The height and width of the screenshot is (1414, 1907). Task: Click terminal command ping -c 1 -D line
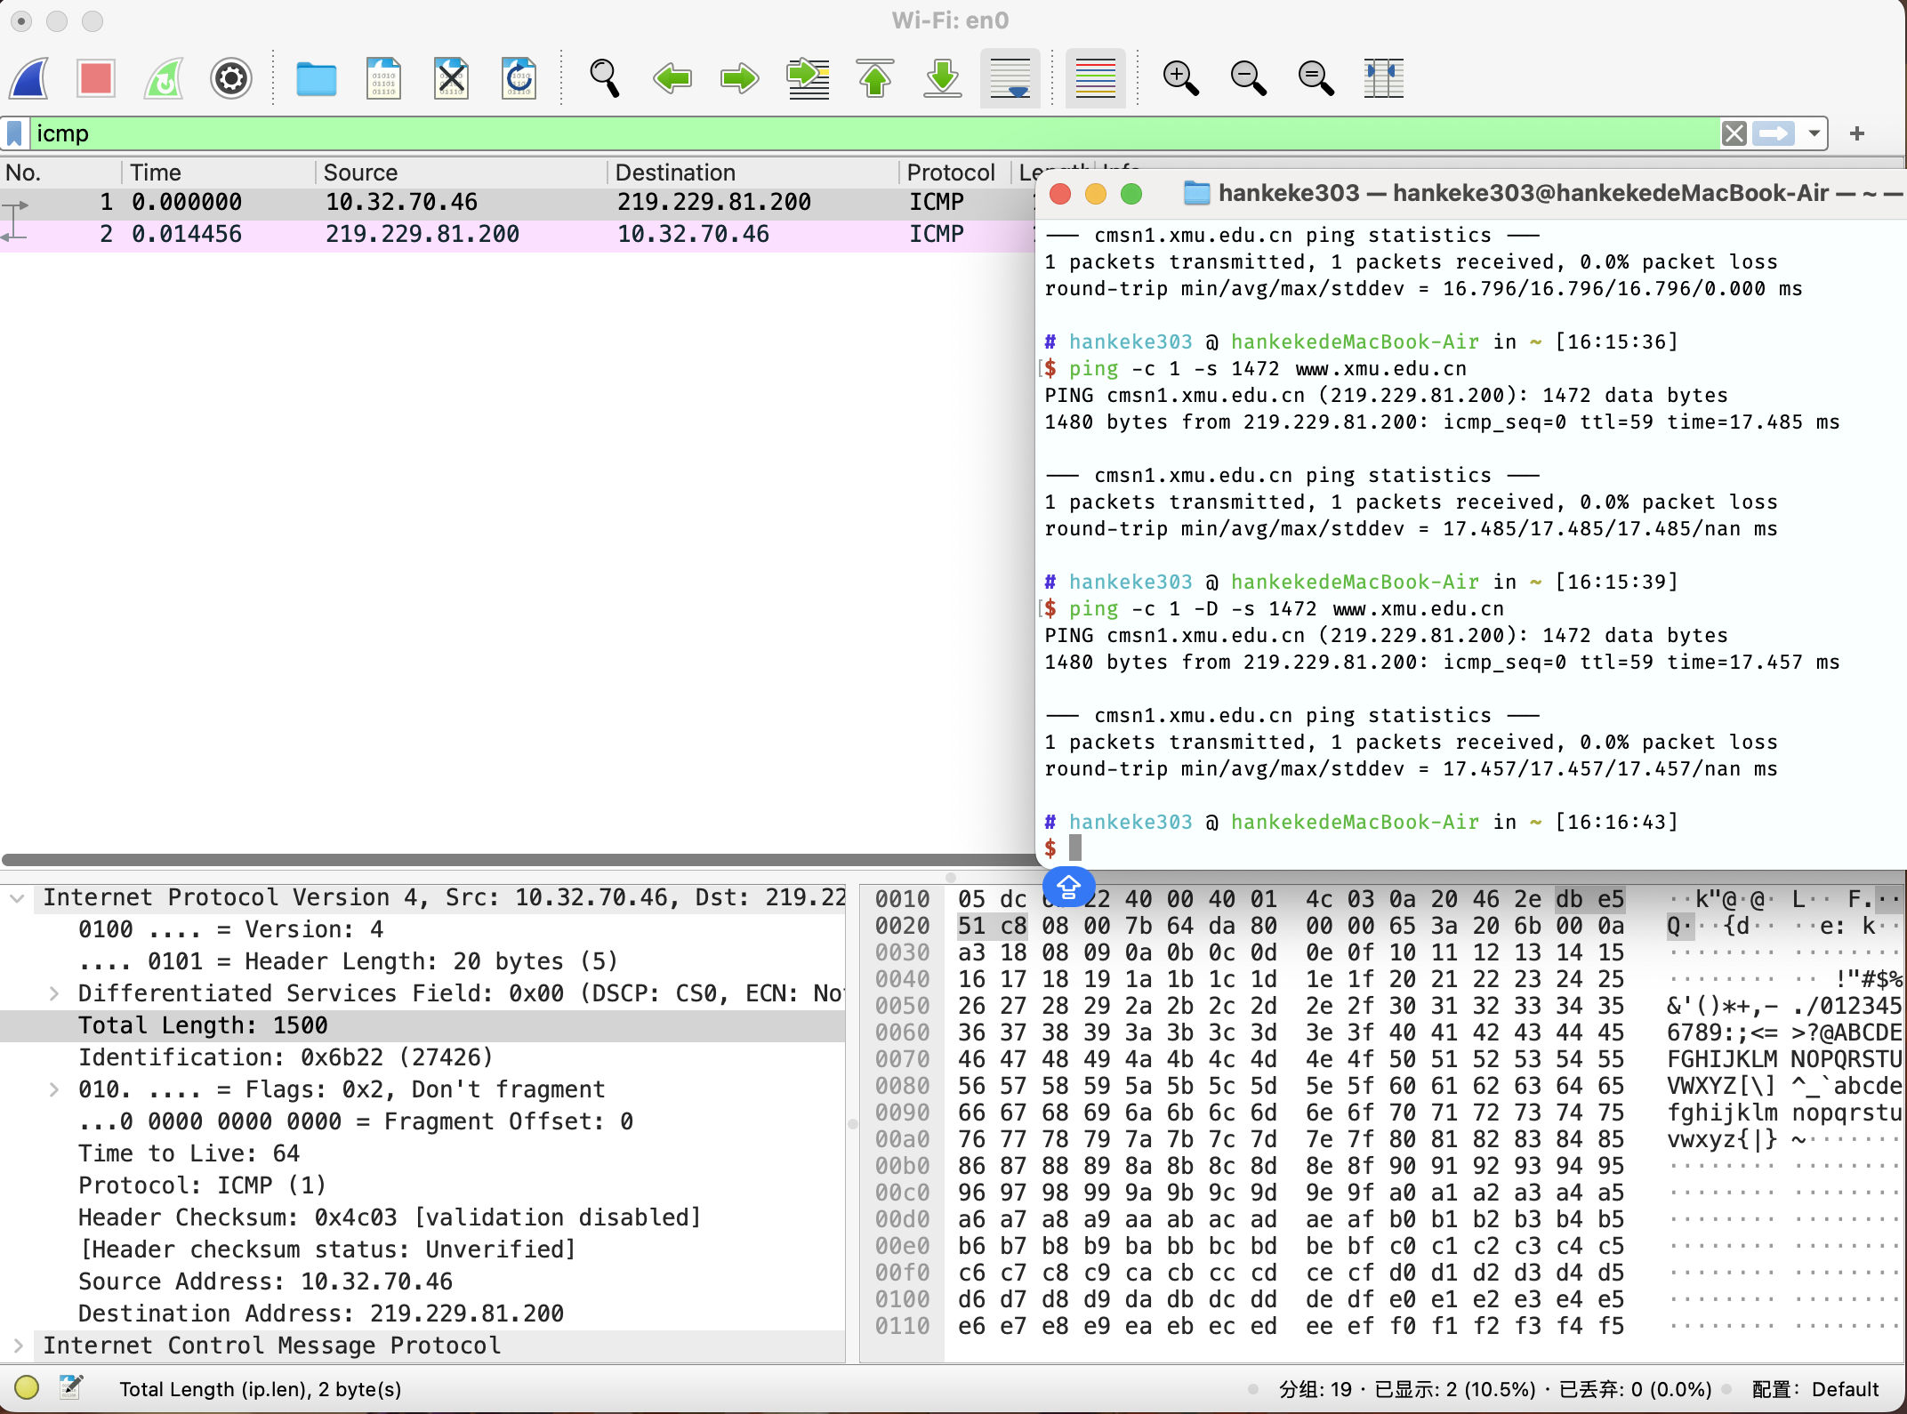pos(1274,609)
